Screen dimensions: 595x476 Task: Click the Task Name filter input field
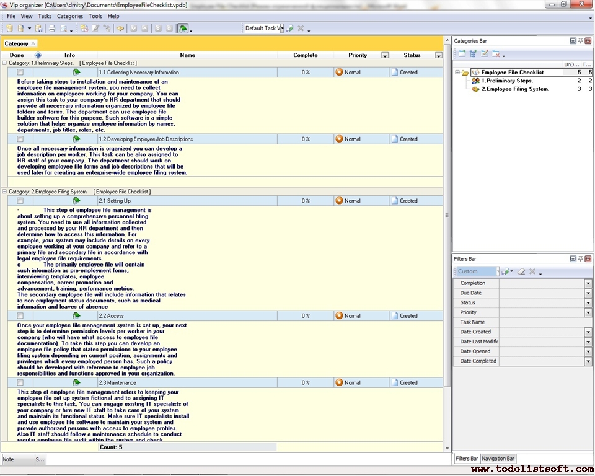point(541,322)
